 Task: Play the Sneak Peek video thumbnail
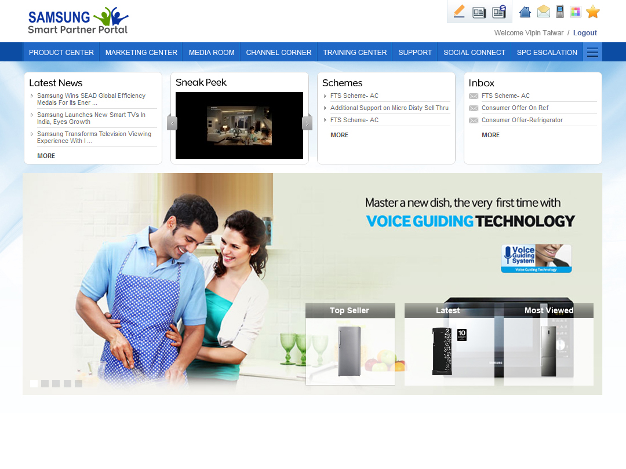(239, 126)
